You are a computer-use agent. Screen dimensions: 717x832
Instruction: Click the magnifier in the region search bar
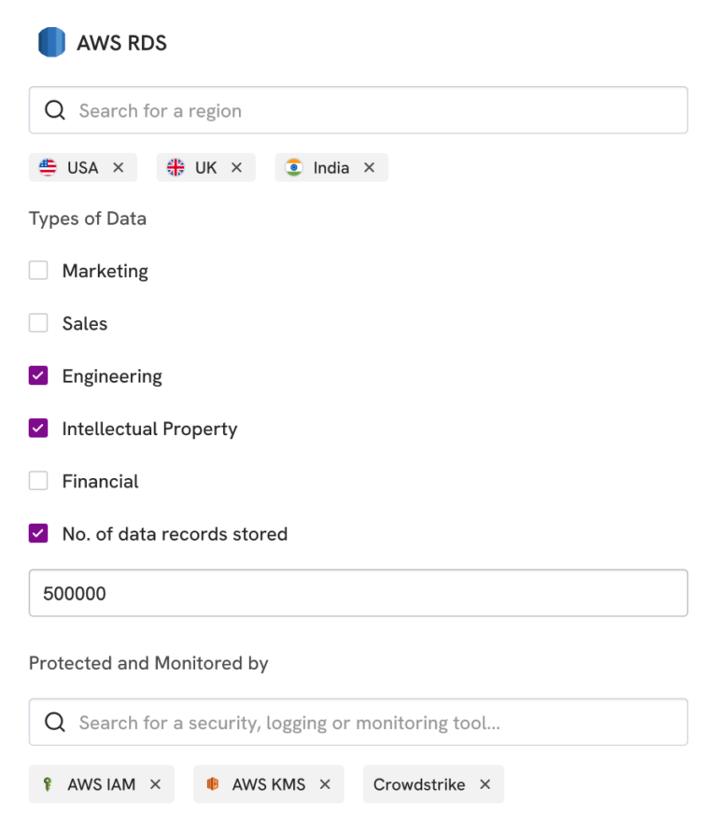point(54,109)
